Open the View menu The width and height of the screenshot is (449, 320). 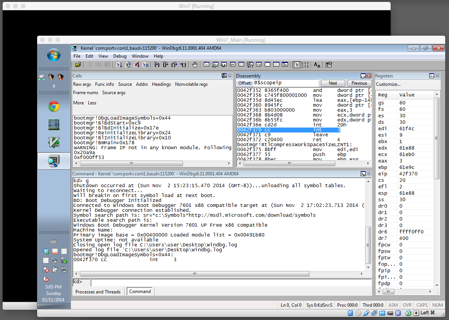click(x=103, y=56)
